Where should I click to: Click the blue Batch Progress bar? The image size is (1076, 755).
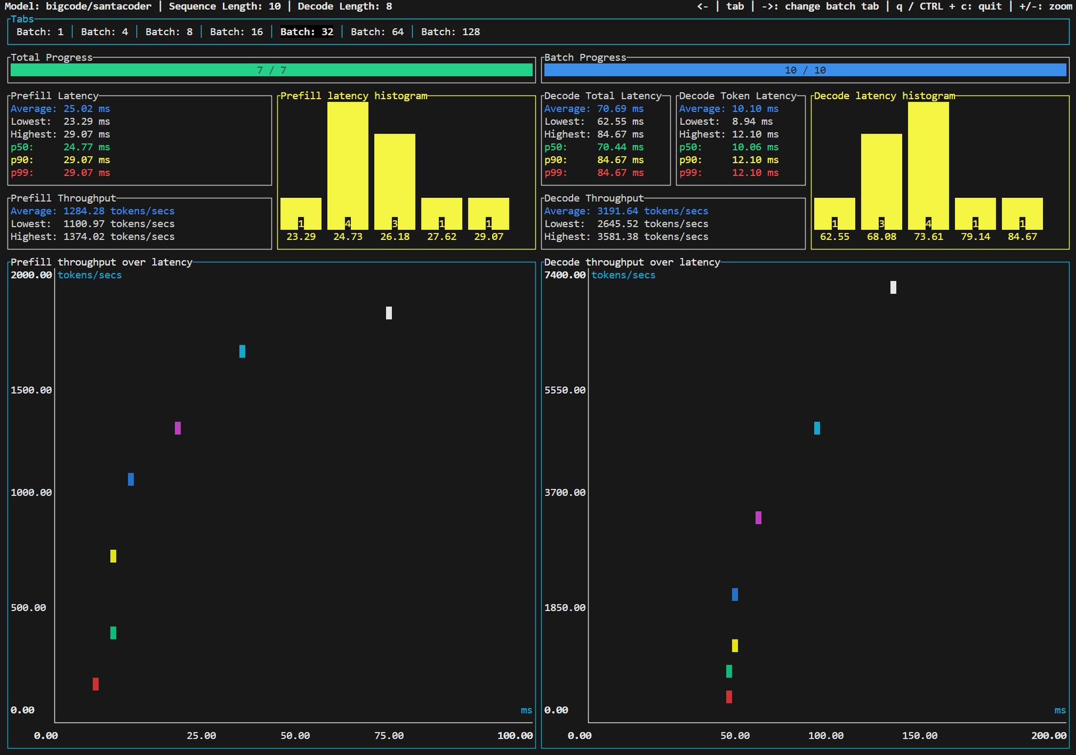805,70
